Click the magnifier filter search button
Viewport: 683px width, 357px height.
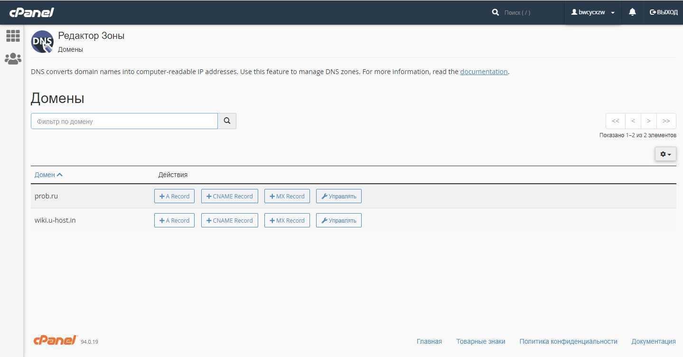pyautogui.click(x=227, y=121)
